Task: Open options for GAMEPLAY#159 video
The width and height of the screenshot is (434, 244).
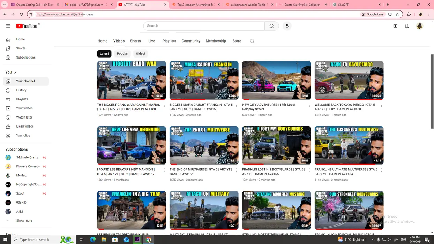Action: [x=237, y=105]
